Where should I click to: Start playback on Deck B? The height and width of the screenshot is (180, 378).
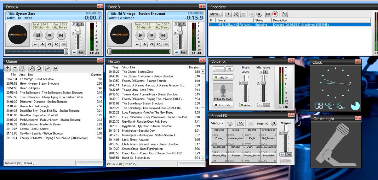click(140, 35)
